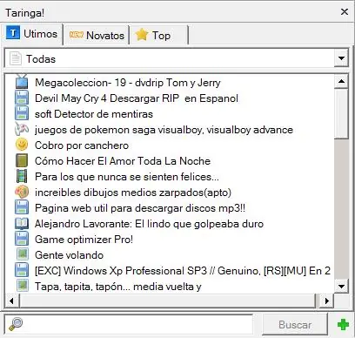Click picture icon beside Gente volando

pyautogui.click(x=22, y=254)
